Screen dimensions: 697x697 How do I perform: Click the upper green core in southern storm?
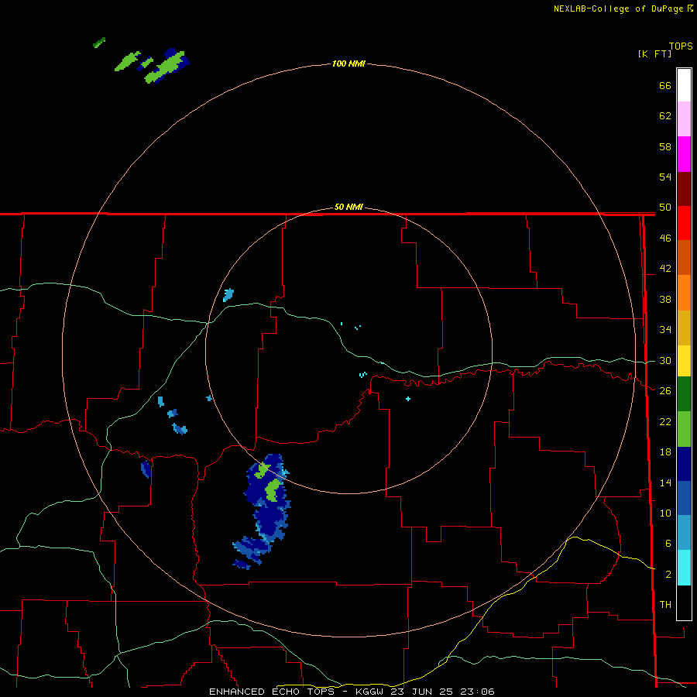pos(262,471)
